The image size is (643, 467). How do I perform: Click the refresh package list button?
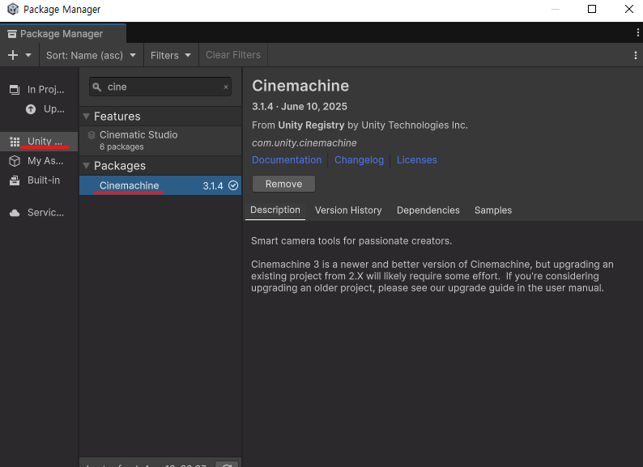pos(227,465)
